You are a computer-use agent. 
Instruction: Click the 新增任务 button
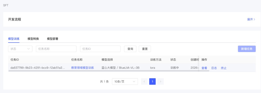click(247, 49)
